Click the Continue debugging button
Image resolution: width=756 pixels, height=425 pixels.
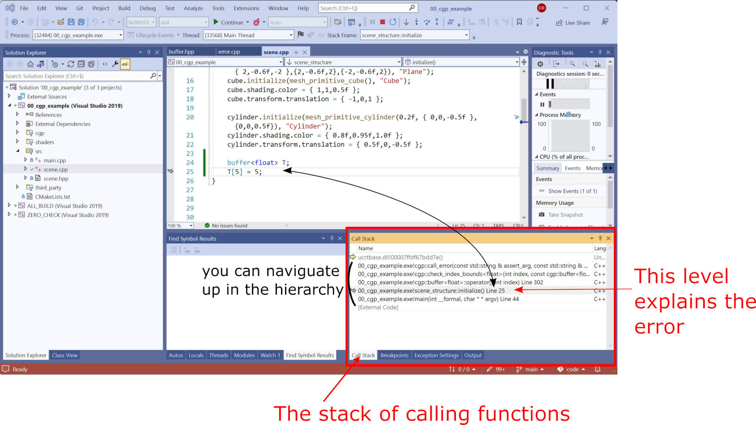point(228,22)
